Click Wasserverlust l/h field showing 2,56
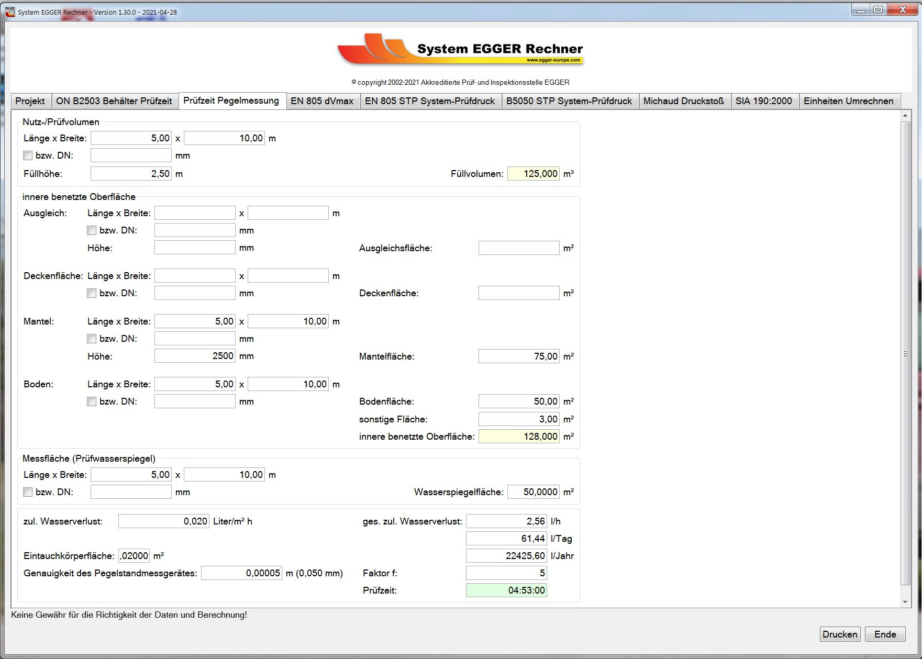922x659 pixels. pyautogui.click(x=506, y=521)
